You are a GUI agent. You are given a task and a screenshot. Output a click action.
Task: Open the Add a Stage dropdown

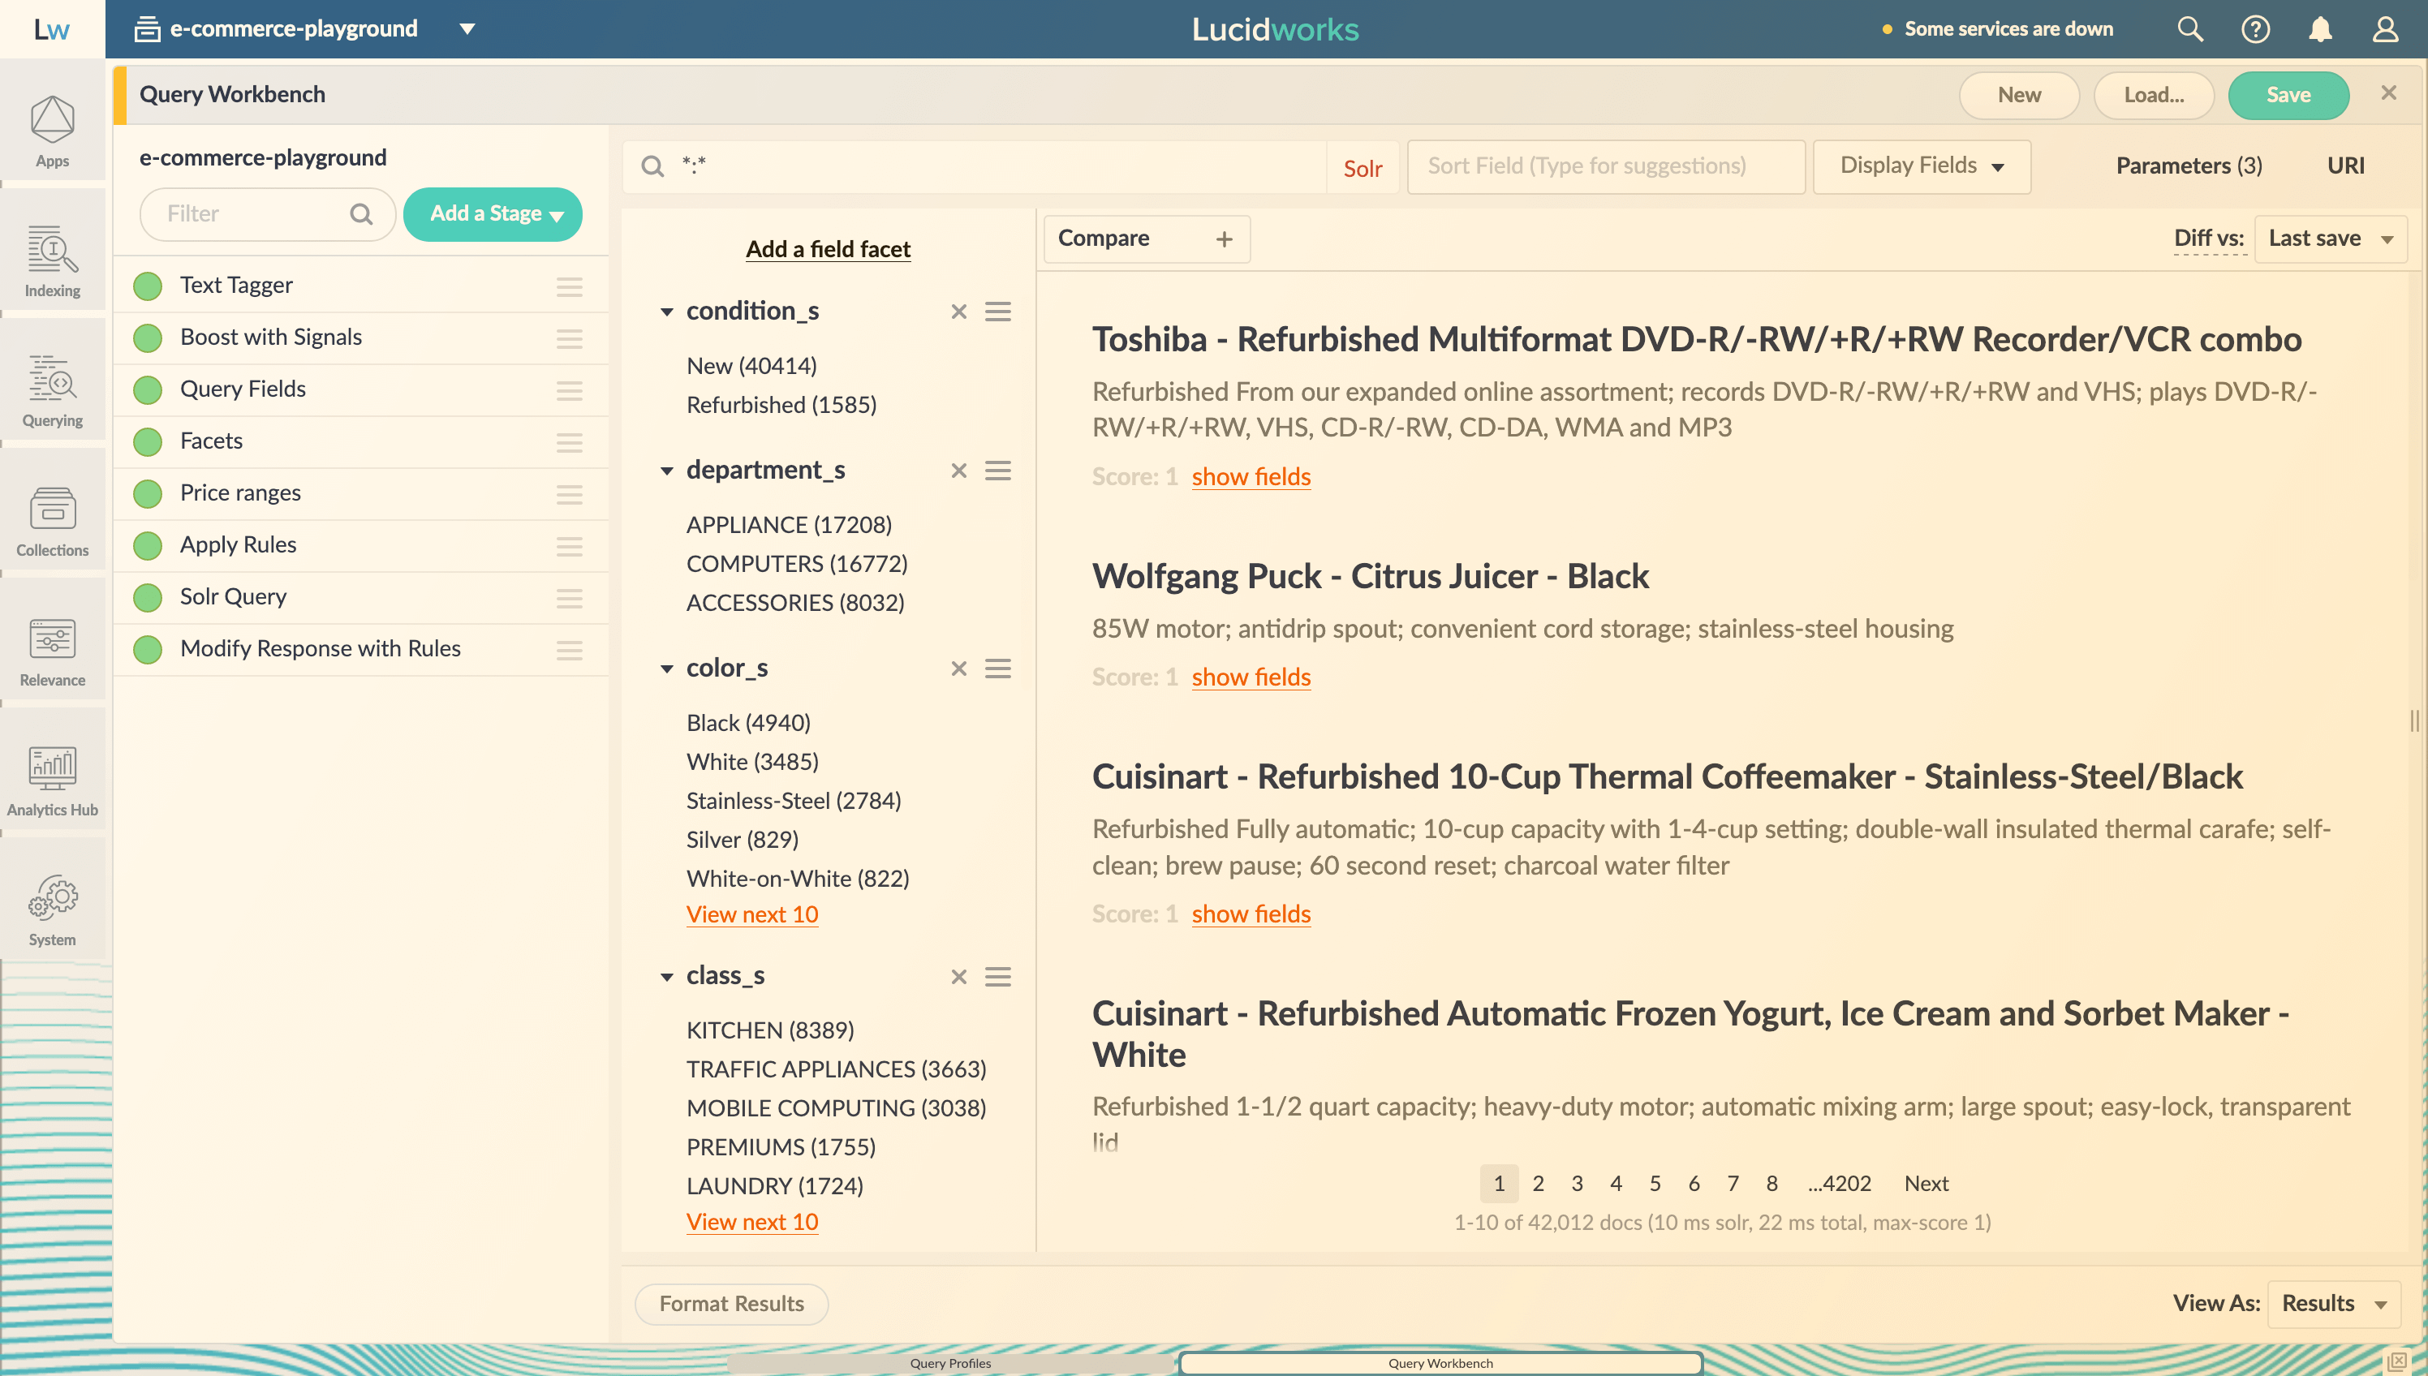tap(493, 214)
